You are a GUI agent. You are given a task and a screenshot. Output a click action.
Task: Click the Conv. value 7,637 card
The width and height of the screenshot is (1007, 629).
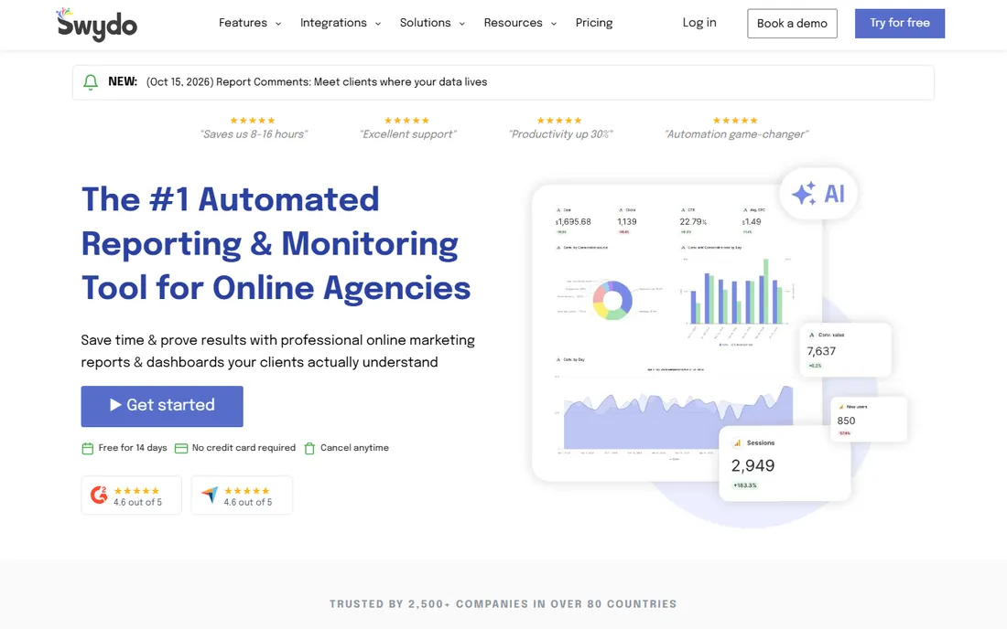[x=845, y=349]
